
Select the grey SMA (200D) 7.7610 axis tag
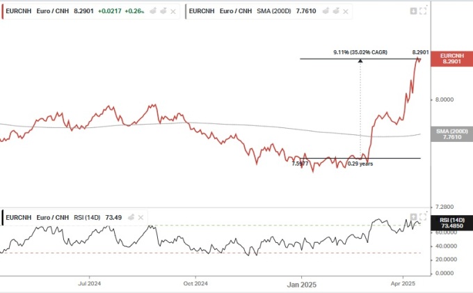(x=451, y=134)
